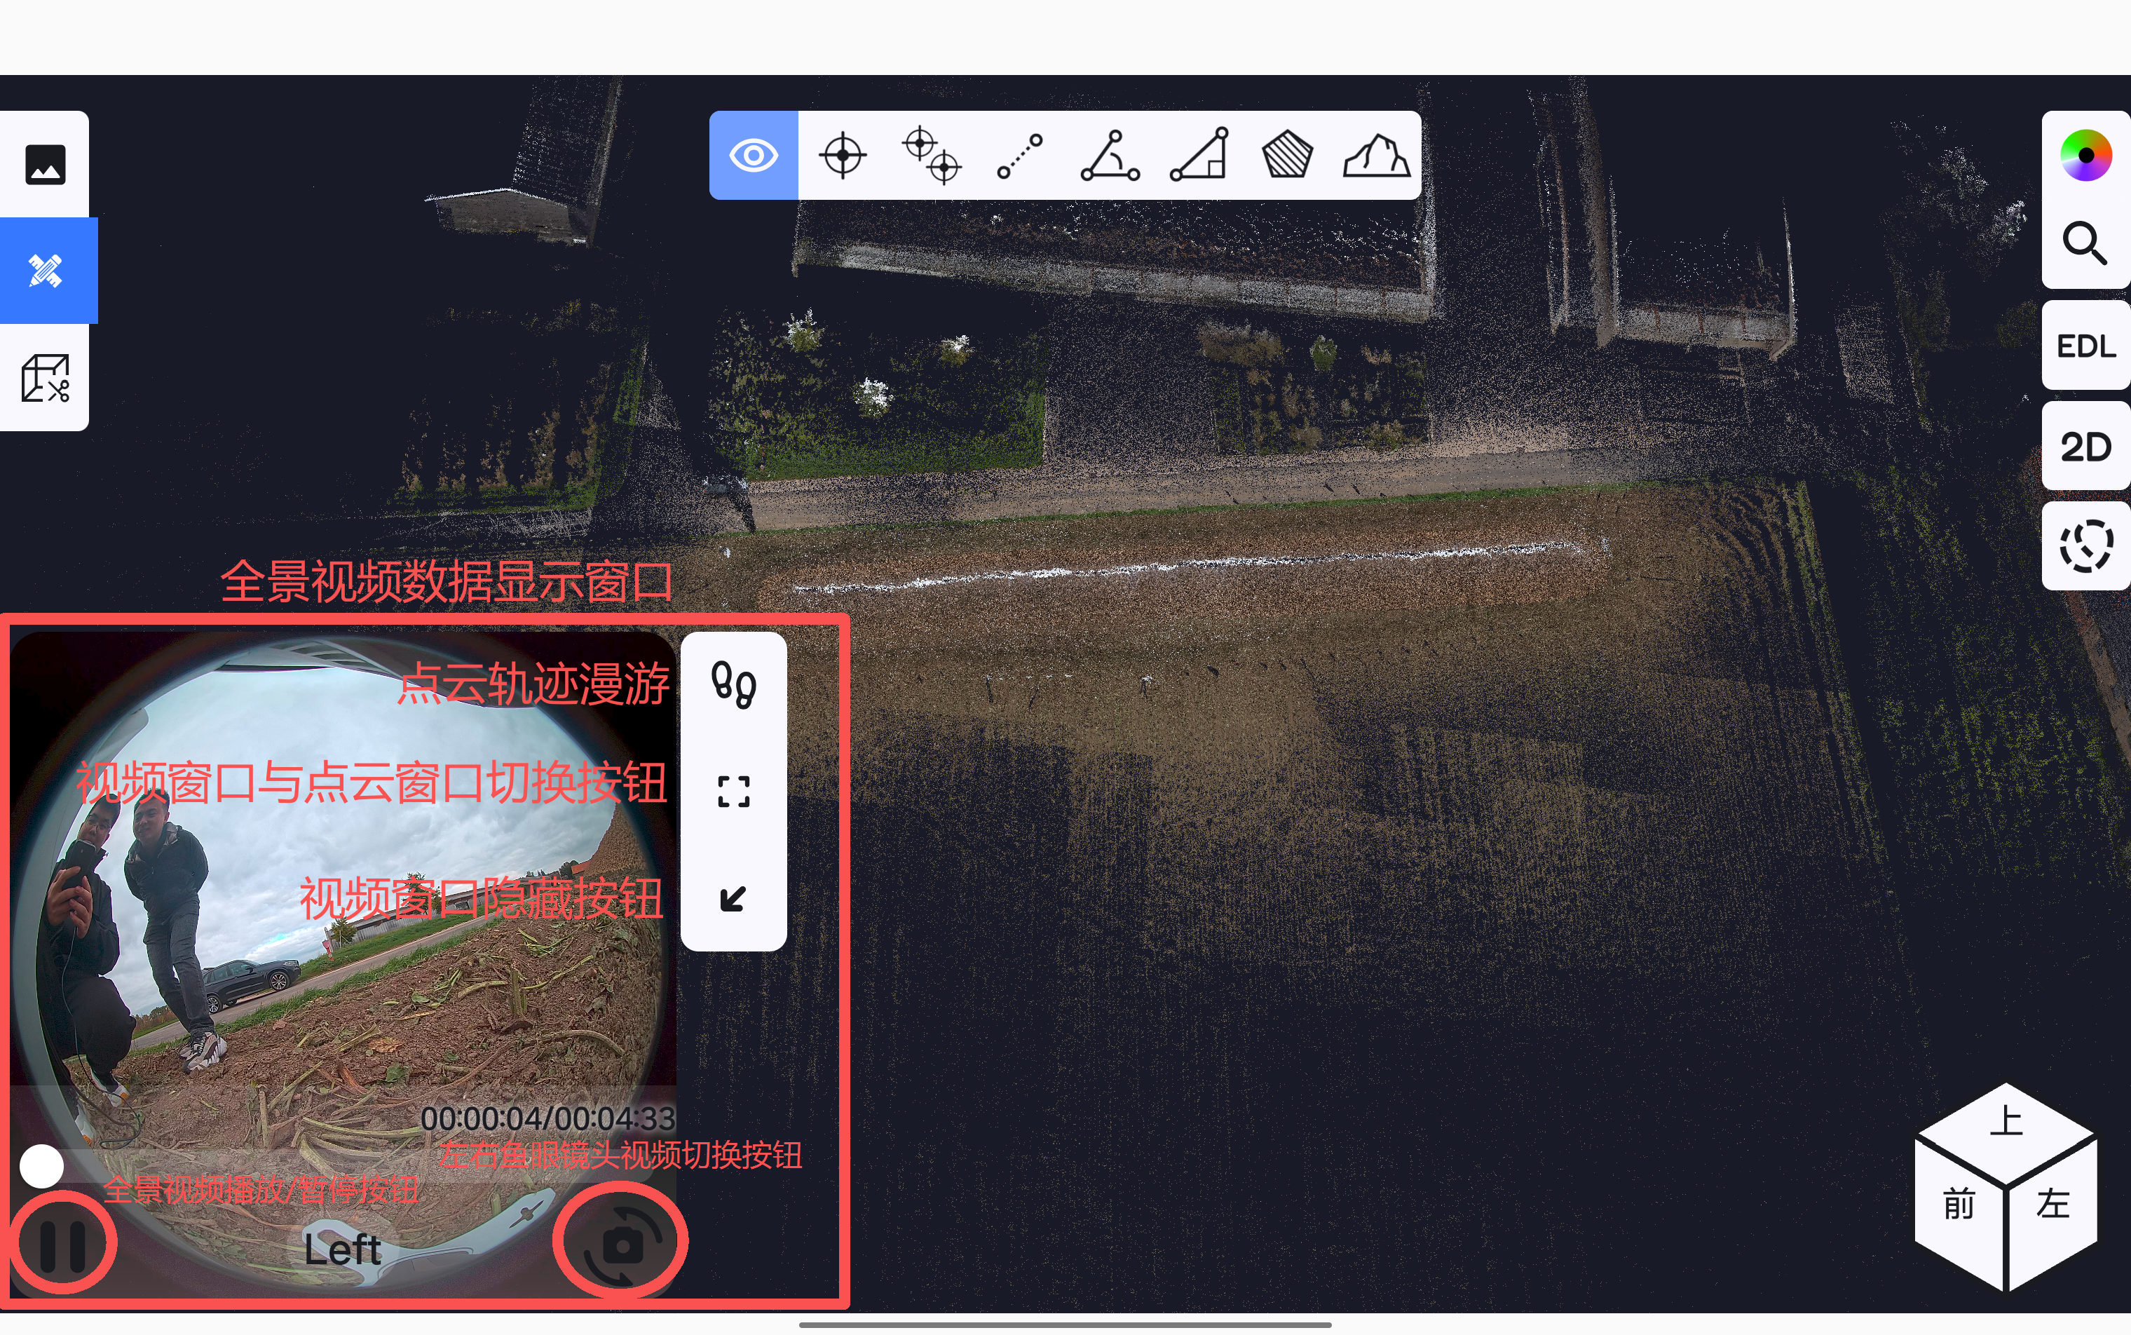The image size is (2131, 1335).
Task: Open the color wheel display settings
Action: pyautogui.click(x=2085, y=156)
